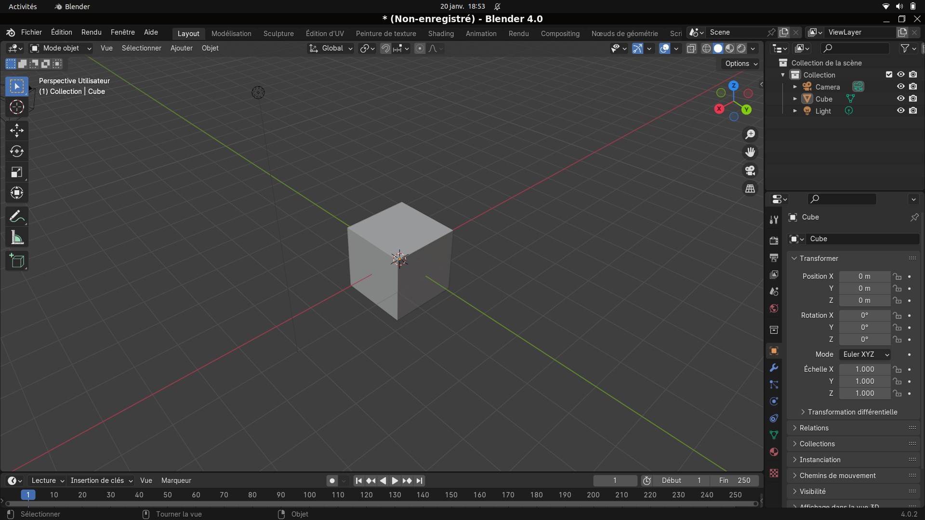Select the Scale tool icon

coord(17,172)
